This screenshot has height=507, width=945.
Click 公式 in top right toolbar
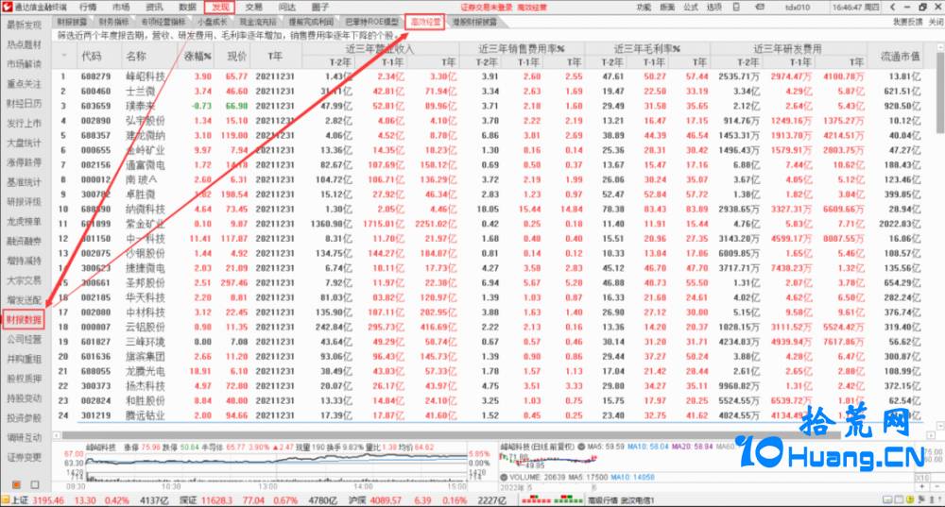pyautogui.click(x=691, y=8)
